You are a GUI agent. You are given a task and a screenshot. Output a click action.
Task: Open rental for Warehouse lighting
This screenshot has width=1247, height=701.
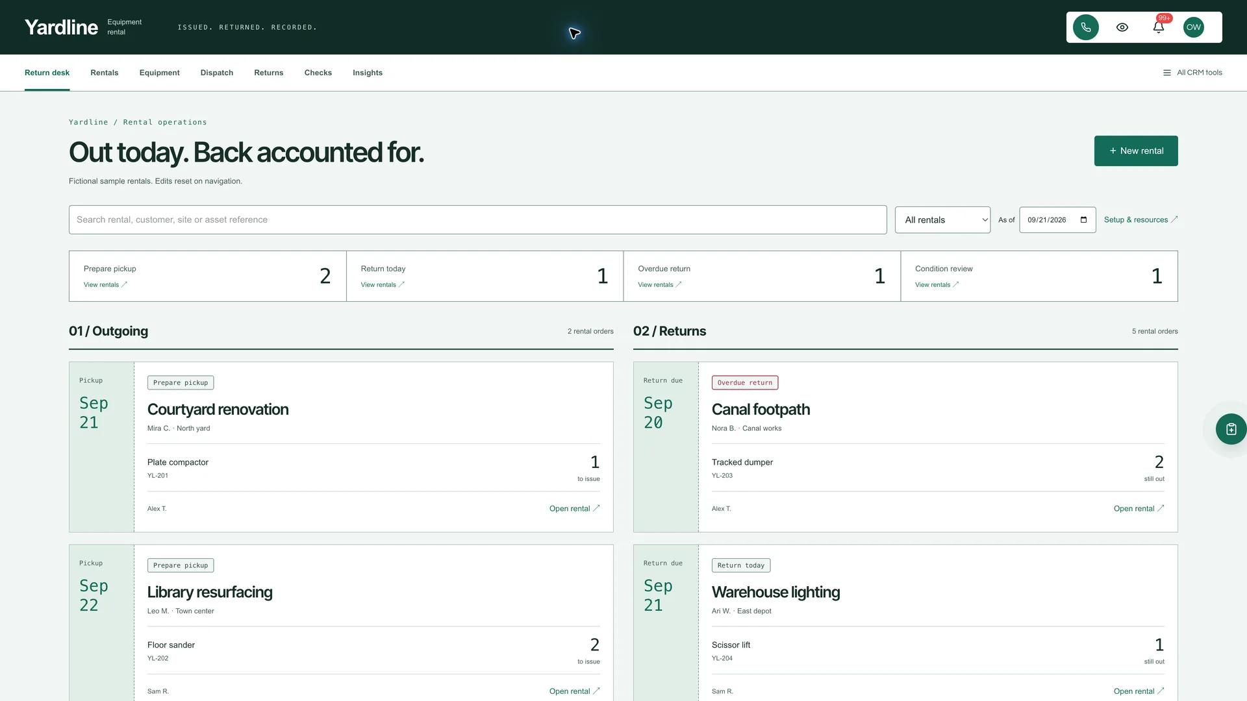(1139, 691)
